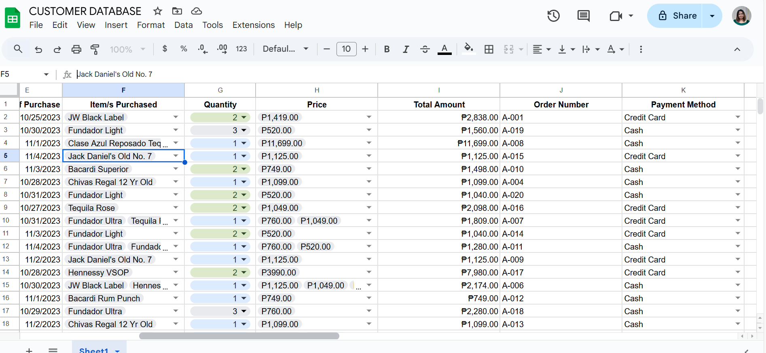Viewport: 766px width, 353px height.
Task: Toggle Italic formatting
Action: point(406,49)
